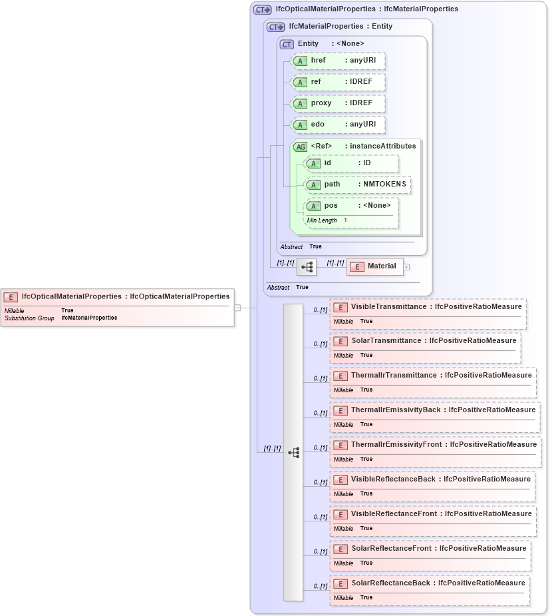Click the E icon on the left IfcOpticalMaterialProperties element
The width and height of the screenshot is (550, 616).
click(x=10, y=296)
